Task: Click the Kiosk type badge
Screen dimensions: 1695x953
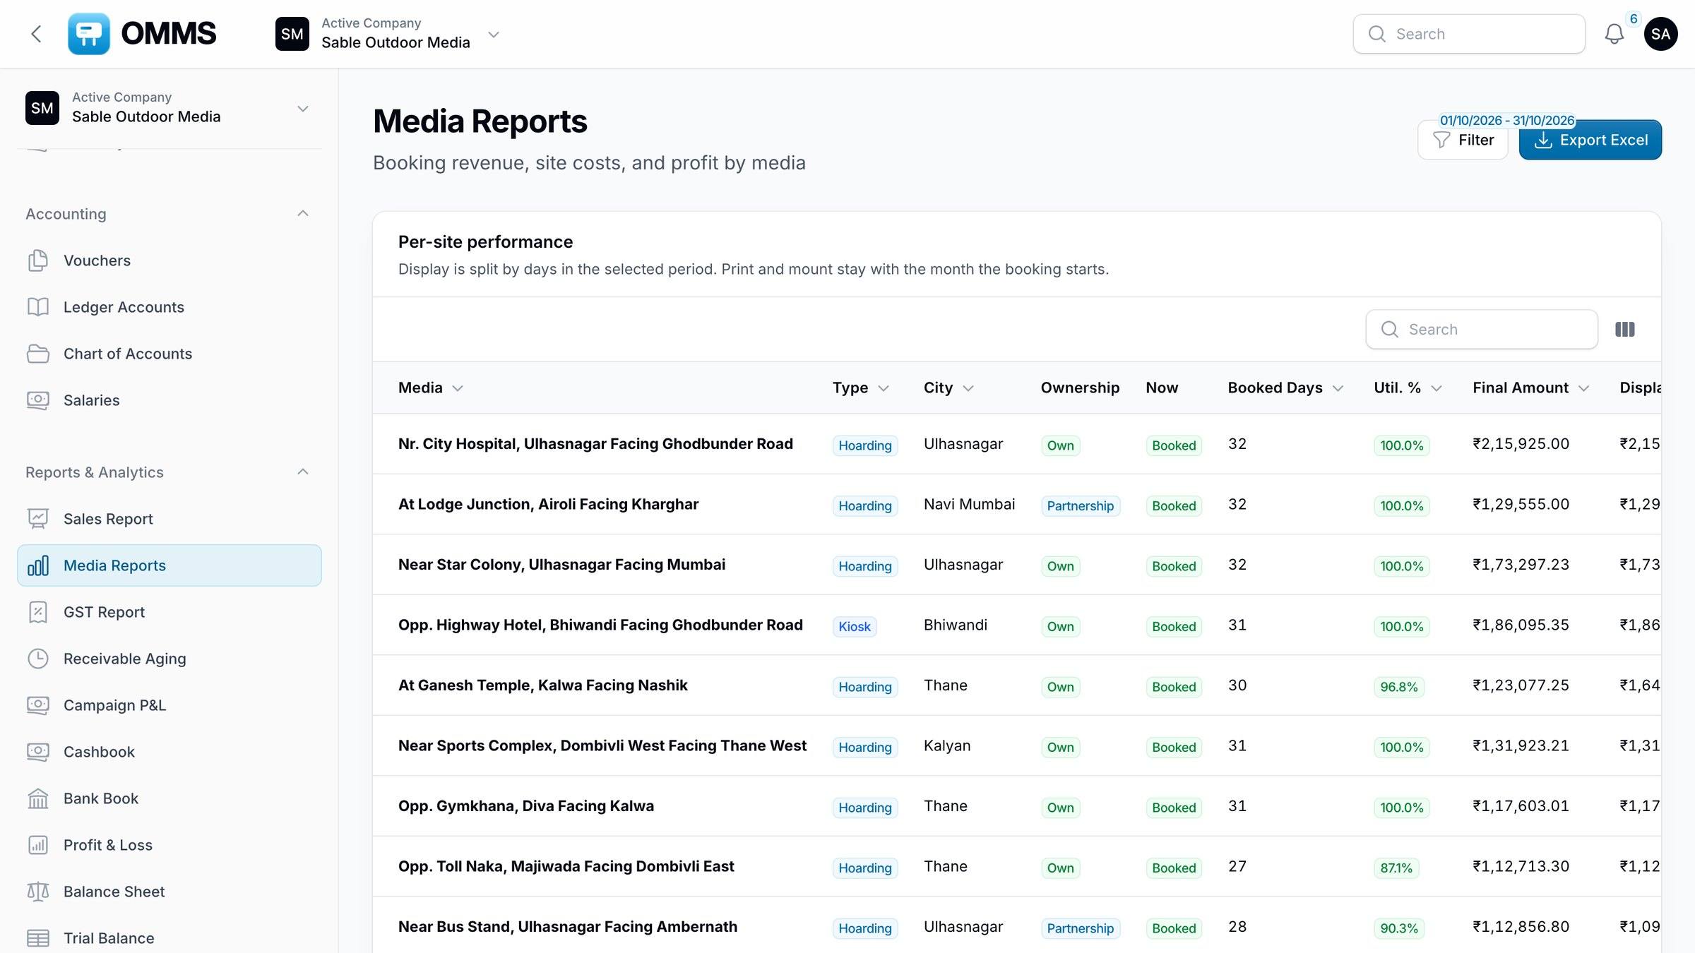Action: click(x=855, y=626)
